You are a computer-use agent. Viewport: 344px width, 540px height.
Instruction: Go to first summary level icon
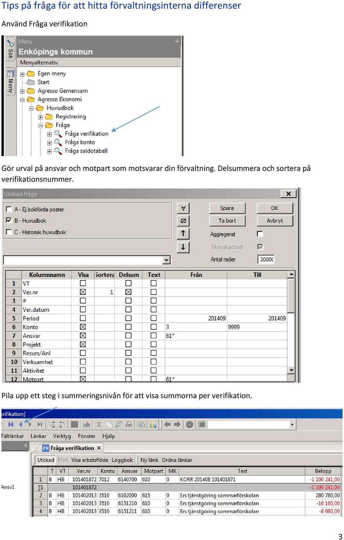click(x=11, y=425)
